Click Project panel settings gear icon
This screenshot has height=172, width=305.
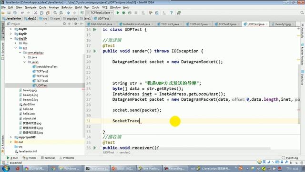tap(75, 24)
